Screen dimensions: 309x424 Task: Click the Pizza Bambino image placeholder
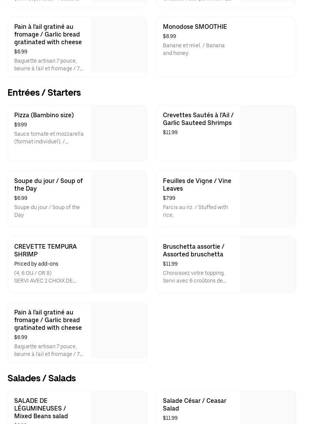pyautogui.click(x=119, y=133)
